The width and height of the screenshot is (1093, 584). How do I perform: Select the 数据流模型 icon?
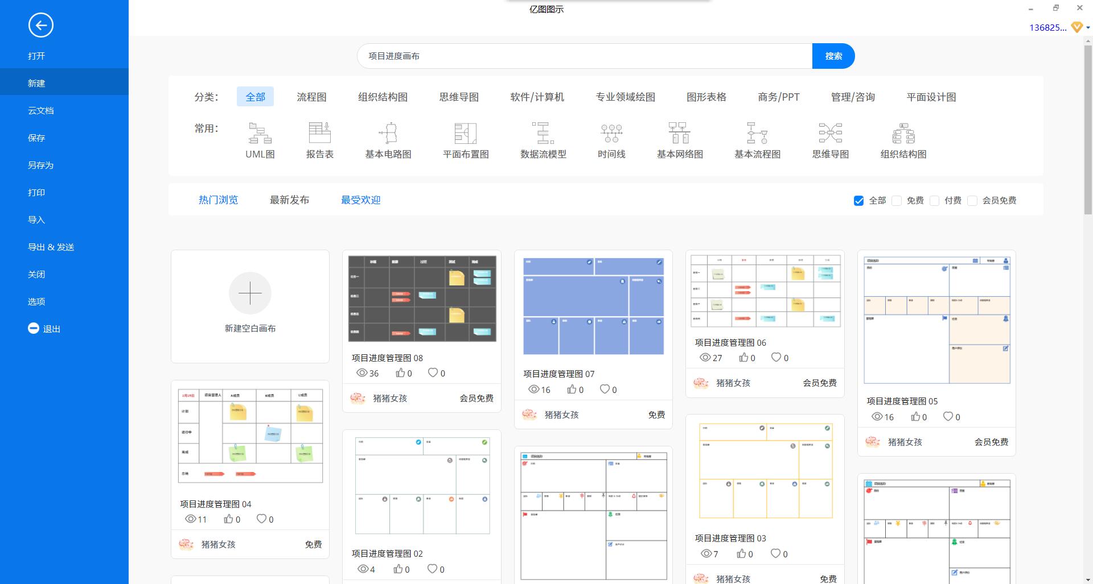coord(543,136)
